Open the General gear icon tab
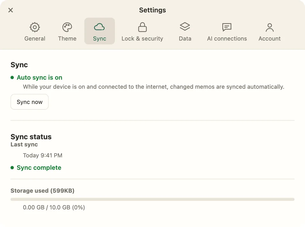 35,27
